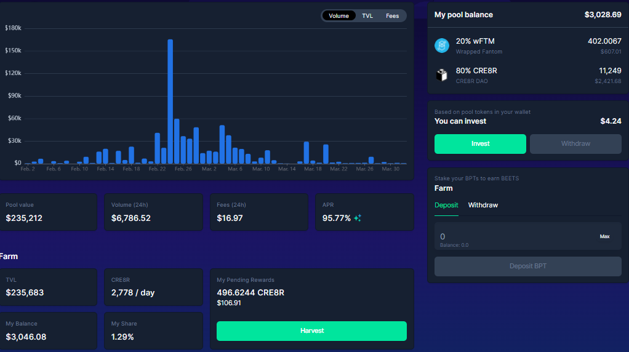Viewport: 629px width, 352px height.
Task: Click Max to fill BPT balance
Action: (604, 236)
